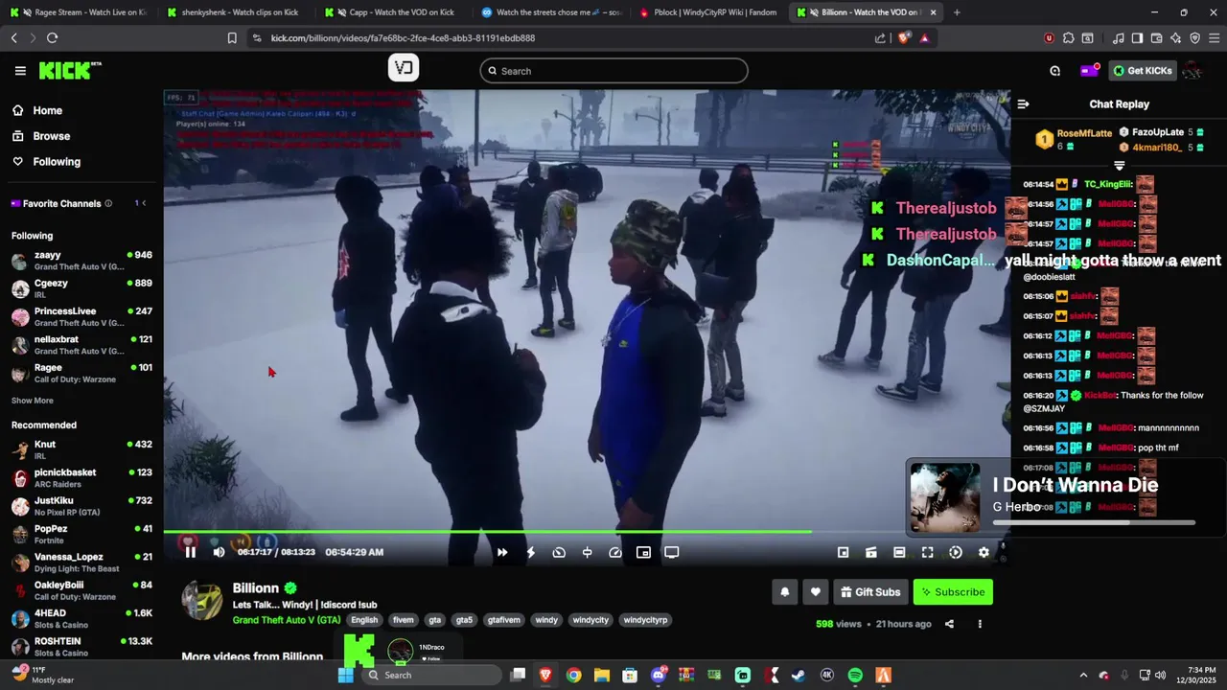Click the Get KICKs button
Viewport: 1227px width, 690px height.
point(1143,71)
